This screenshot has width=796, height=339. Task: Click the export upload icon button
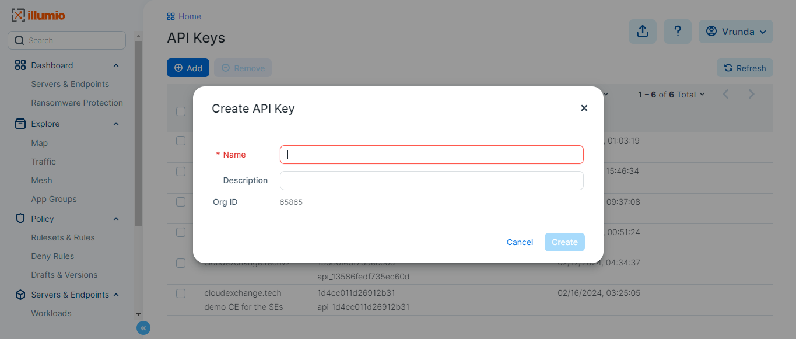click(x=643, y=32)
